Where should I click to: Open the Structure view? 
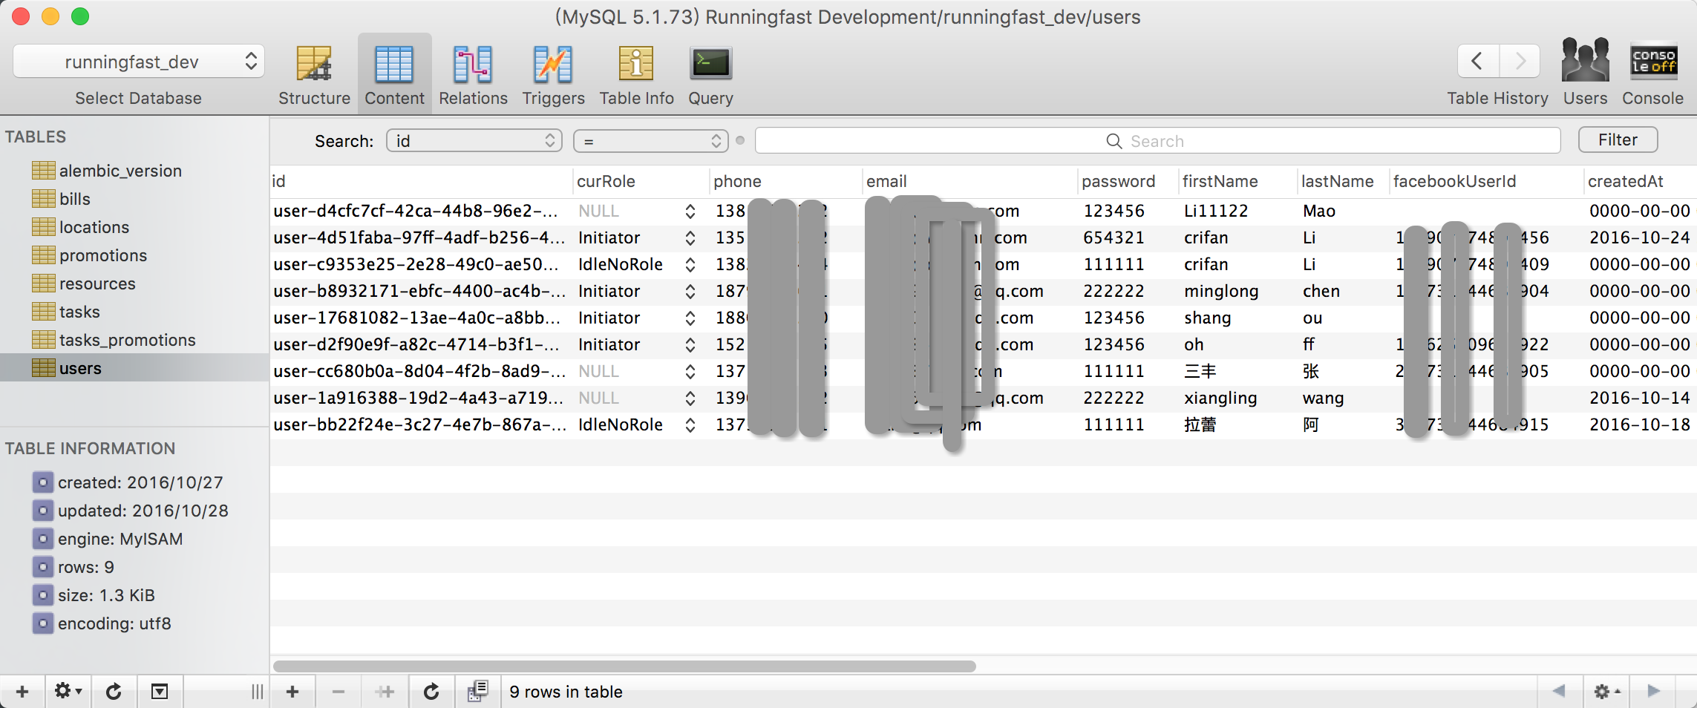(x=314, y=75)
